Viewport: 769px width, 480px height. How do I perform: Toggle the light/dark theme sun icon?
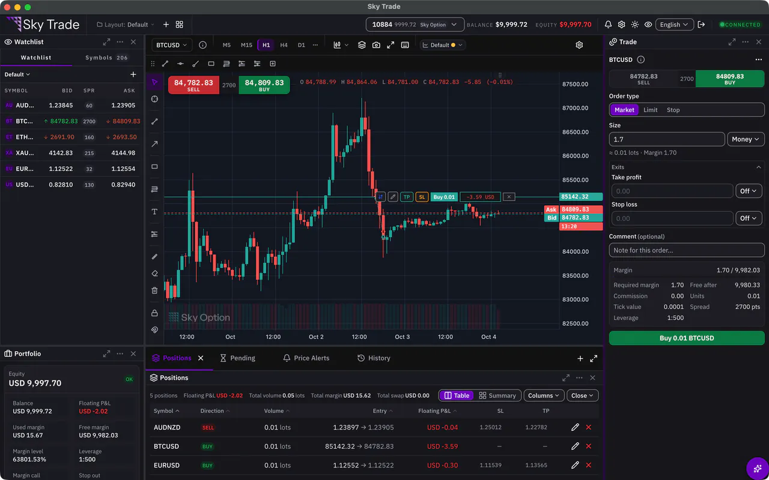click(635, 25)
